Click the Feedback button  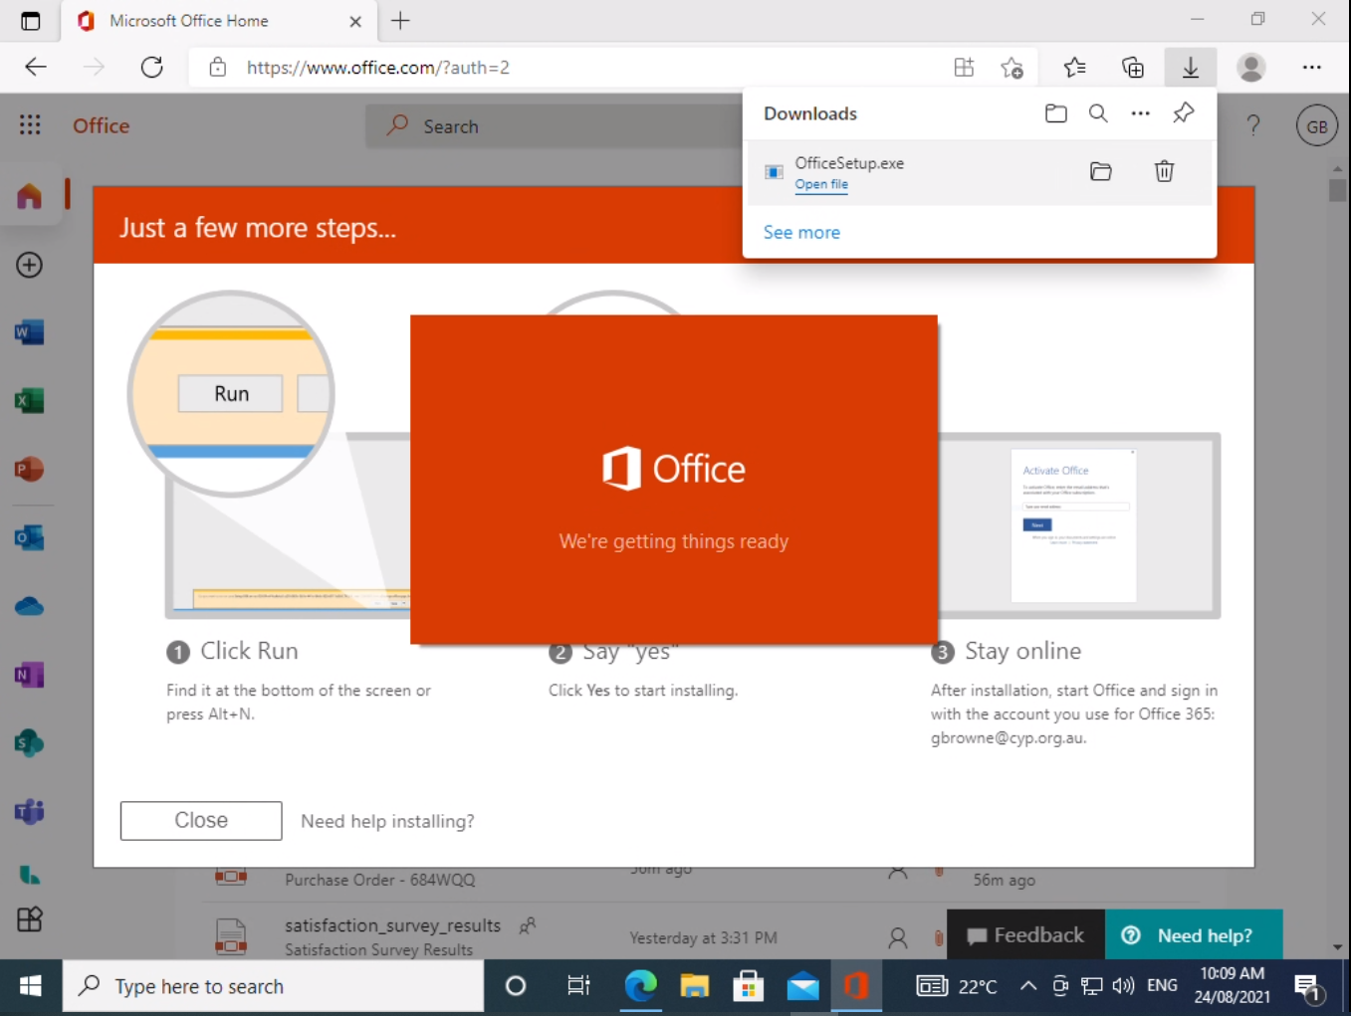click(1025, 935)
